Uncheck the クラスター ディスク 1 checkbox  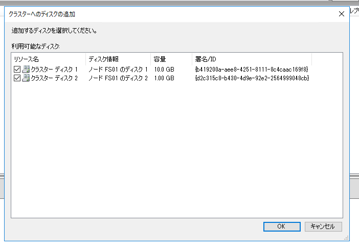pos(17,70)
